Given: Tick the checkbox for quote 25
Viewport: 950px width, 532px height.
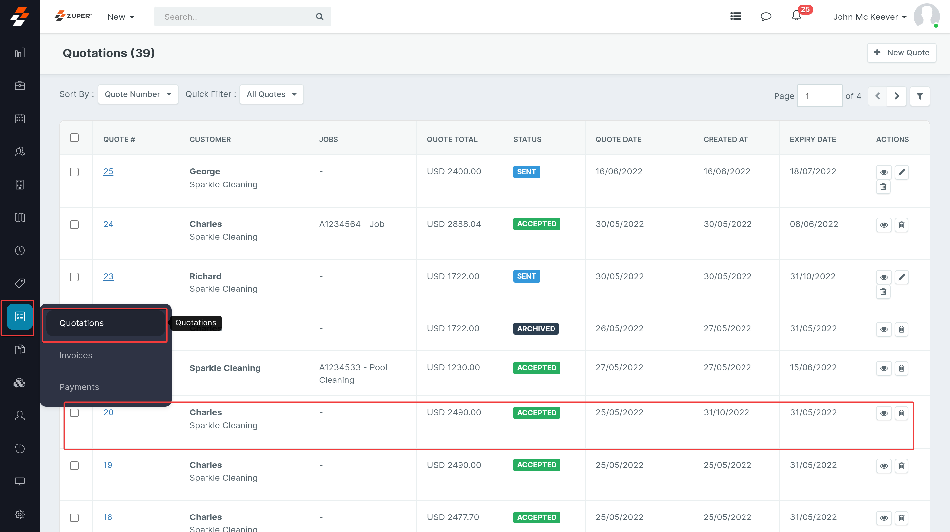Looking at the screenshot, I should click(x=74, y=172).
